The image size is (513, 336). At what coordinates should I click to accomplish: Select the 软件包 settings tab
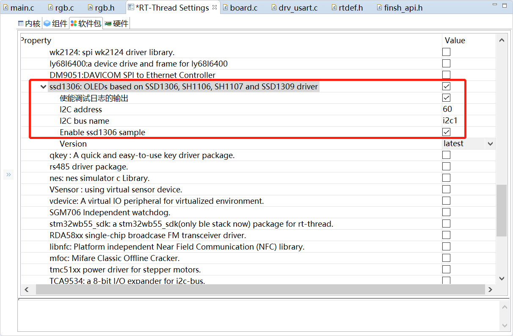(85, 24)
